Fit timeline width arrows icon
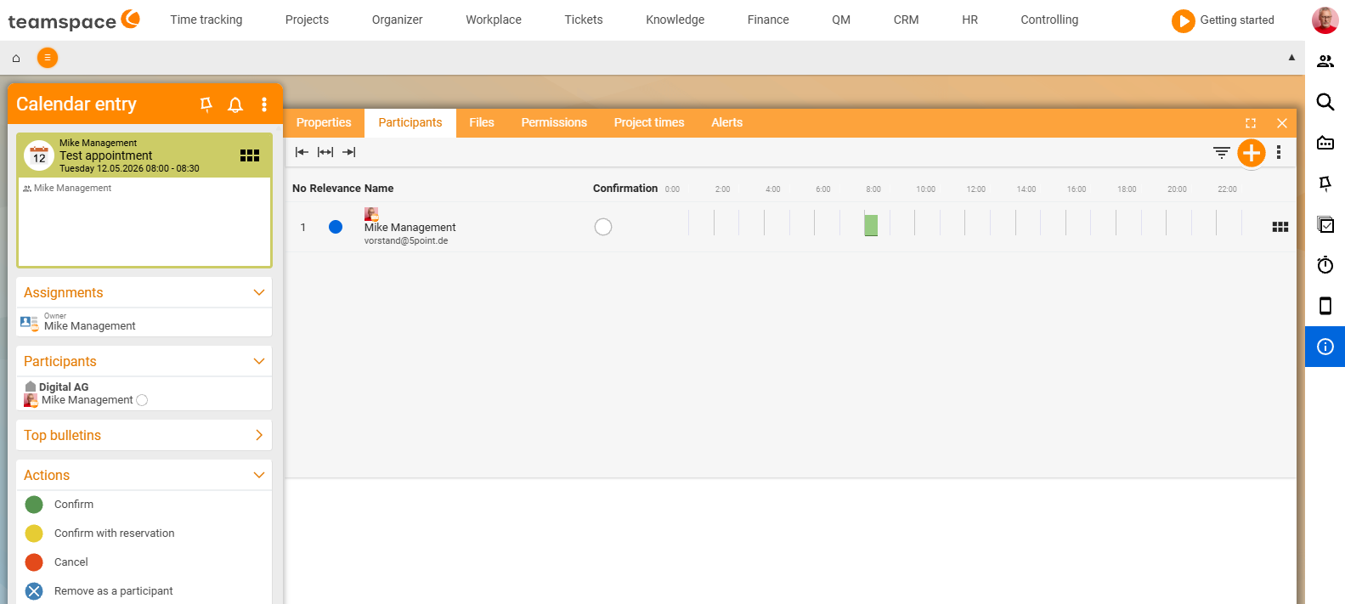 pyautogui.click(x=325, y=152)
